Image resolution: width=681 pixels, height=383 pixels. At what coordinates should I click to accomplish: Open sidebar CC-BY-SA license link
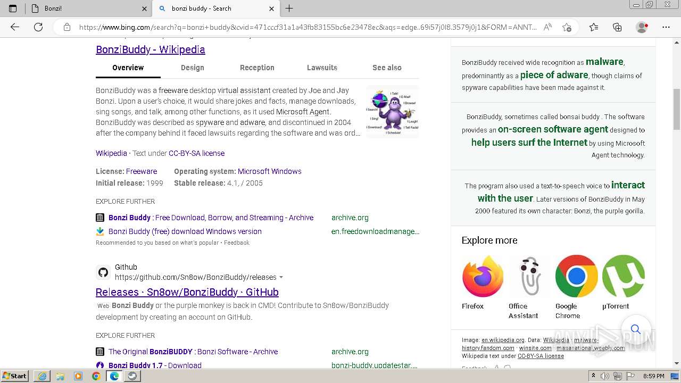[x=541, y=356]
